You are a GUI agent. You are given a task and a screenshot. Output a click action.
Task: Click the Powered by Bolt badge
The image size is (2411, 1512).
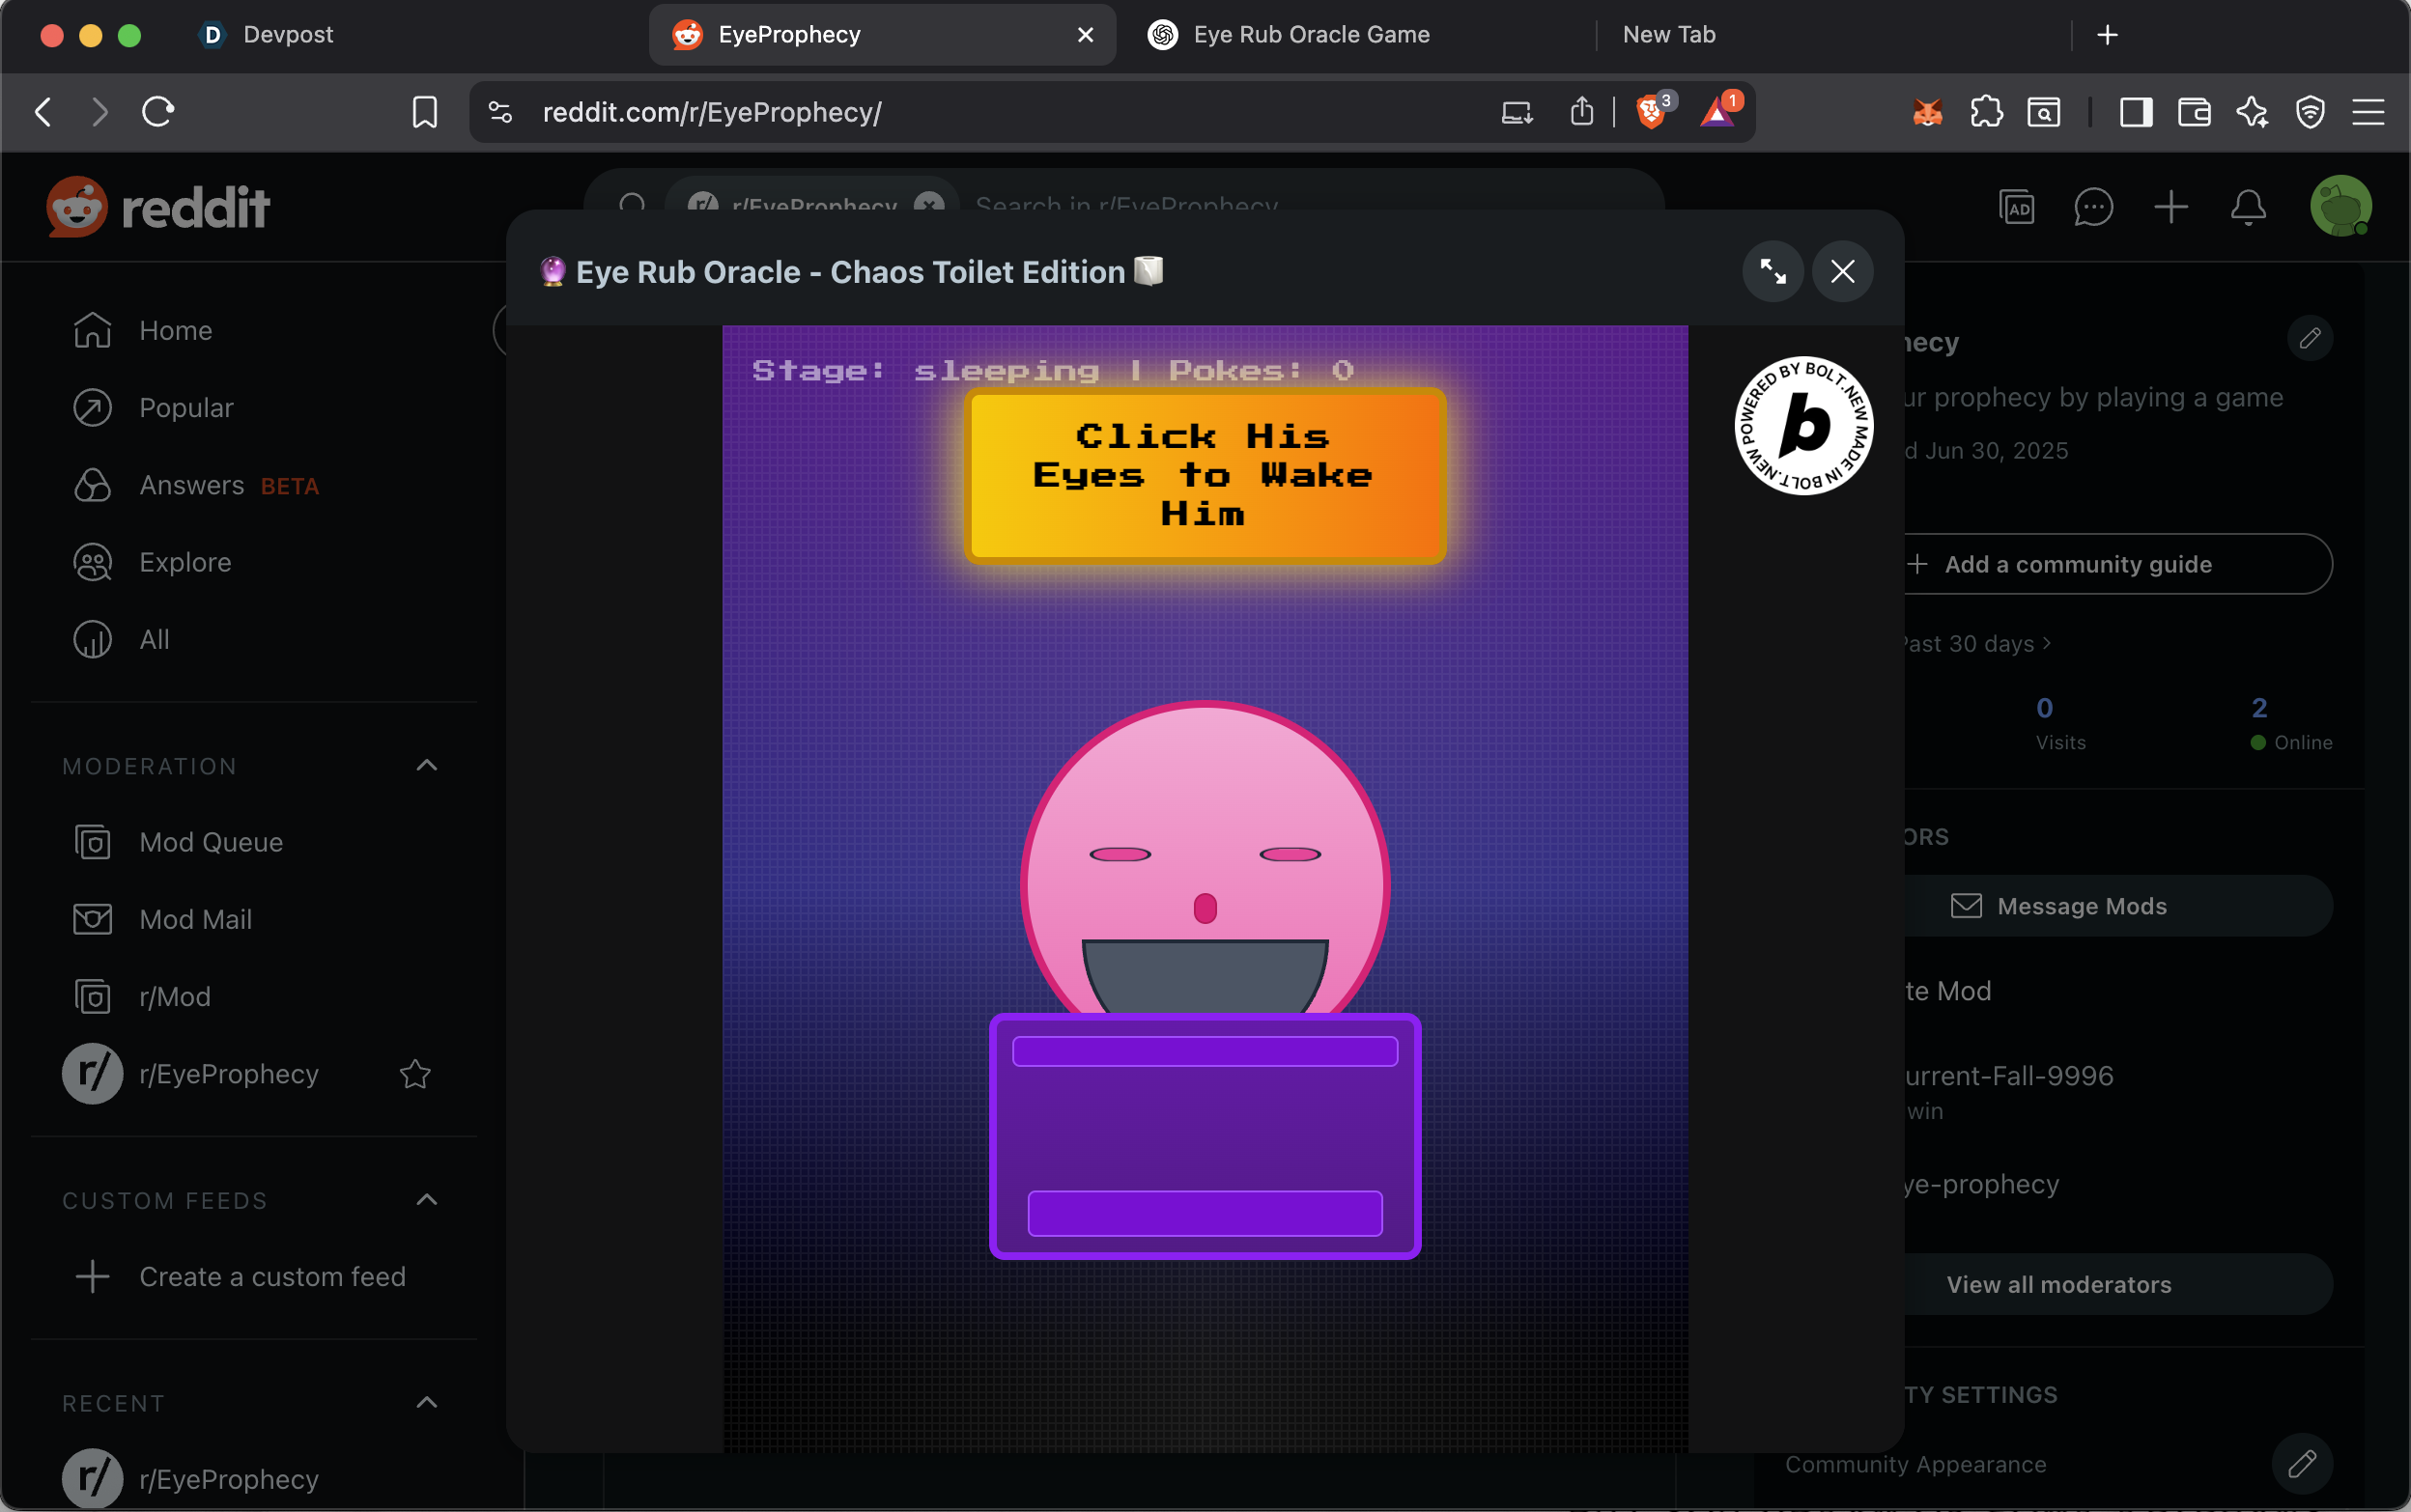[x=1803, y=425]
